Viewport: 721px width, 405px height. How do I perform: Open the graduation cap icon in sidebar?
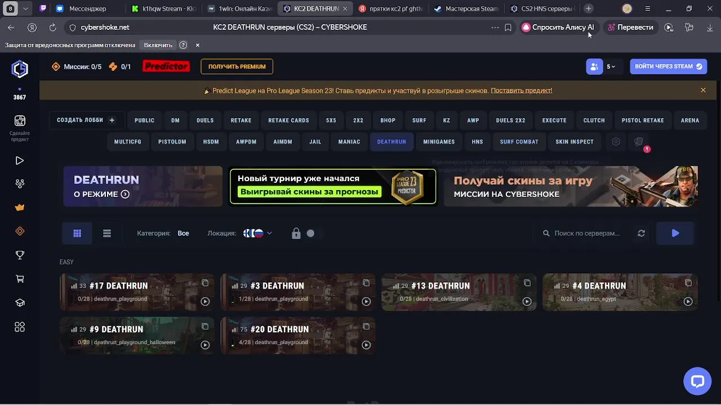tap(20, 303)
